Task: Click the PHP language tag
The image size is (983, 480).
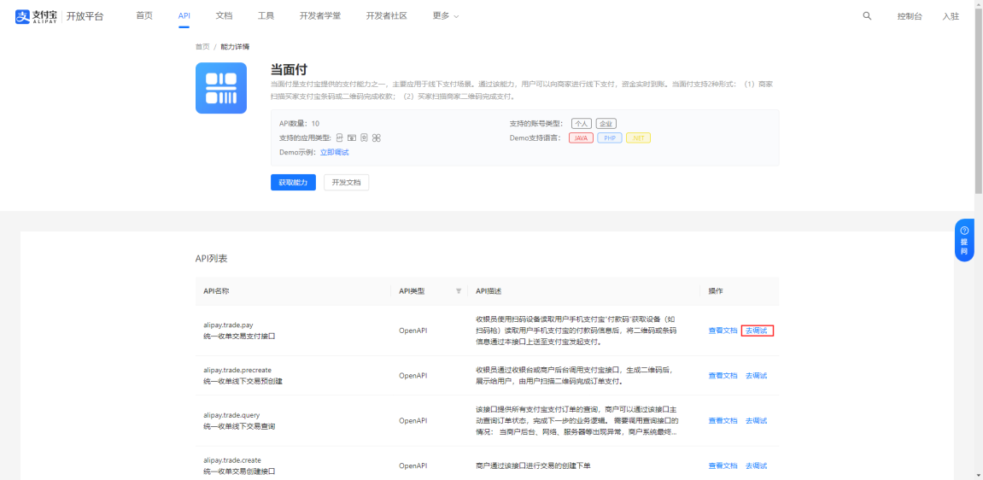Action: point(610,138)
